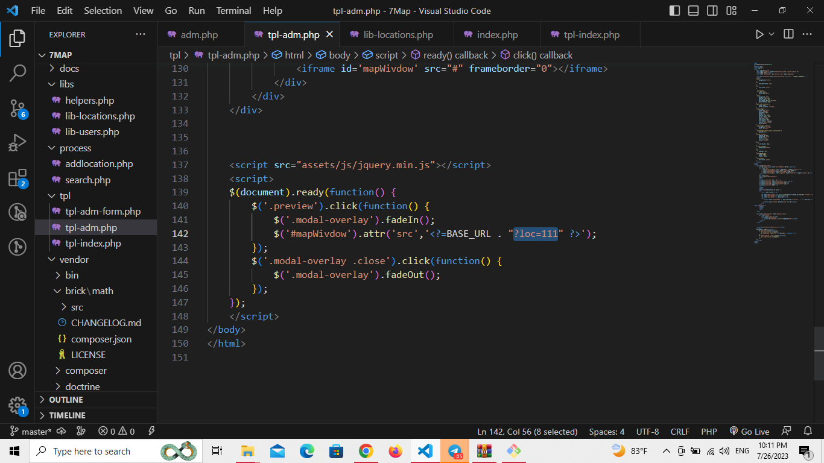This screenshot has height=463, width=824.
Task: Collapse the 7MAP root folder
Action: [97, 55]
